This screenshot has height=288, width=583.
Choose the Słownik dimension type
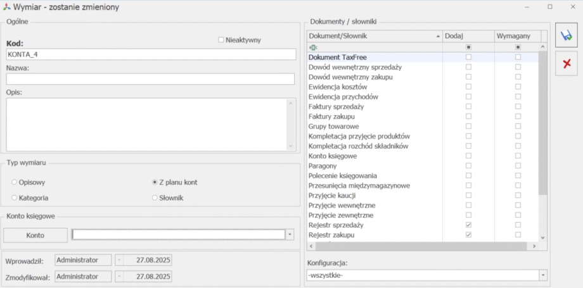155,198
